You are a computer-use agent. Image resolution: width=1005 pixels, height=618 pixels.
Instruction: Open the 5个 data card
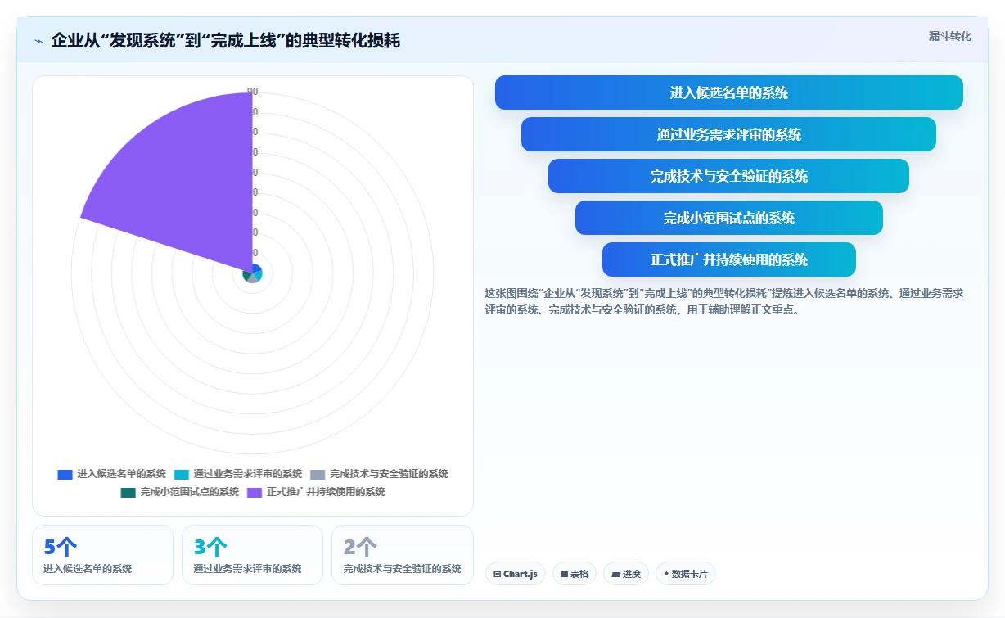102,555
